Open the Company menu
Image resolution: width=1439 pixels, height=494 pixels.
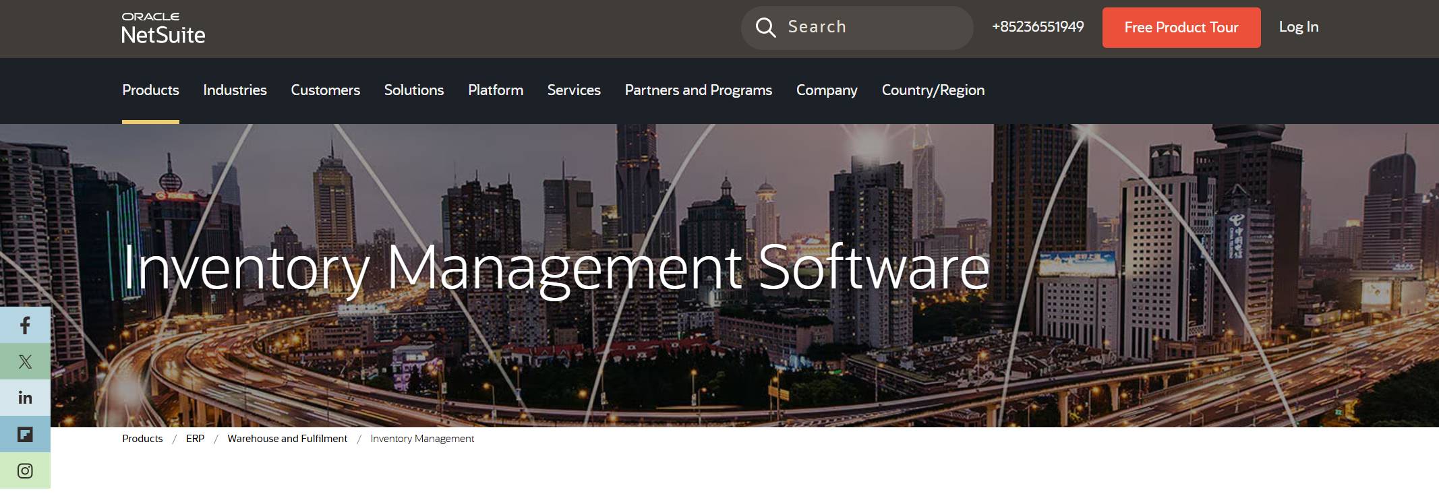[x=827, y=90]
